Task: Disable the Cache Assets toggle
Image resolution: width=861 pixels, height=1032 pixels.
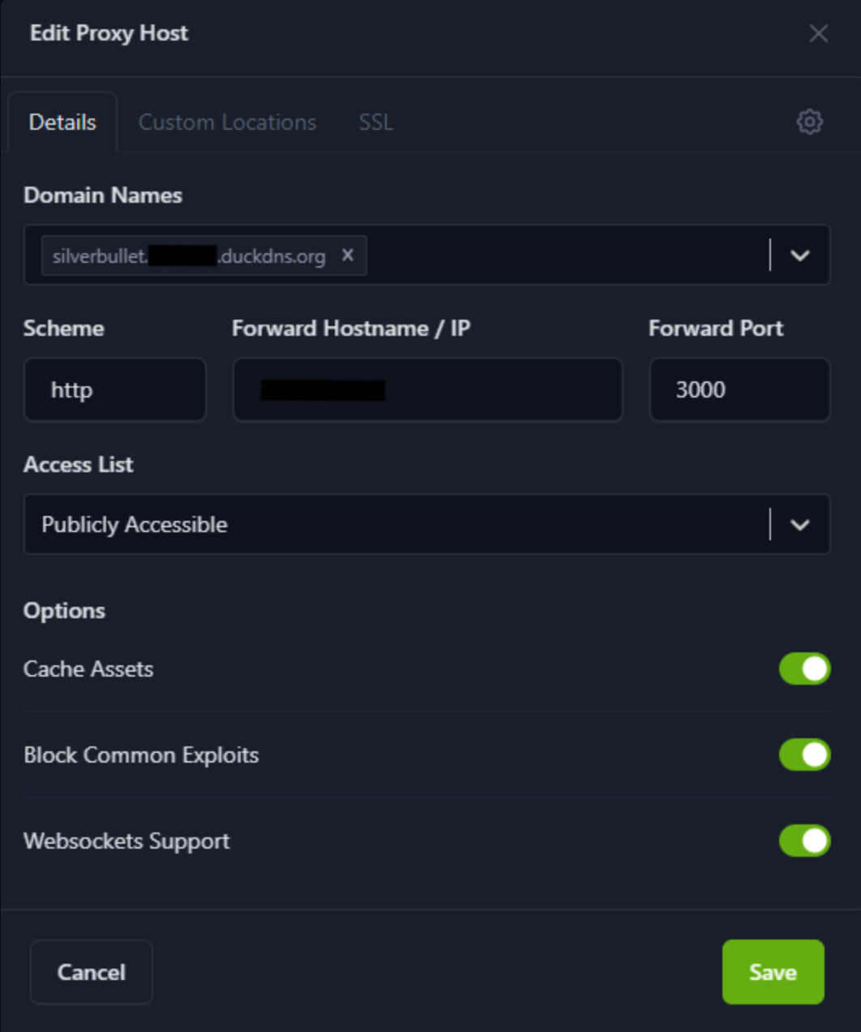Action: pyautogui.click(x=804, y=669)
